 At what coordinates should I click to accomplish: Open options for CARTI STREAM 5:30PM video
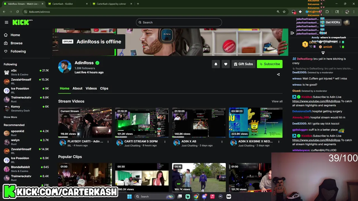point(165,142)
